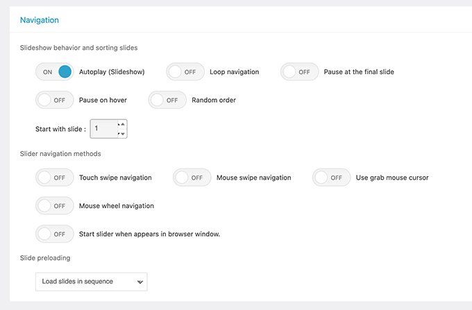472x310 pixels.
Task: Increase Start with slide value using up arrow
Action: pos(122,124)
